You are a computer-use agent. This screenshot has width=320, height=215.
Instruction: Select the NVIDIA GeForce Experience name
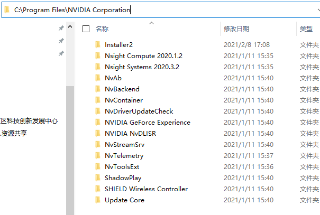click(x=148, y=122)
